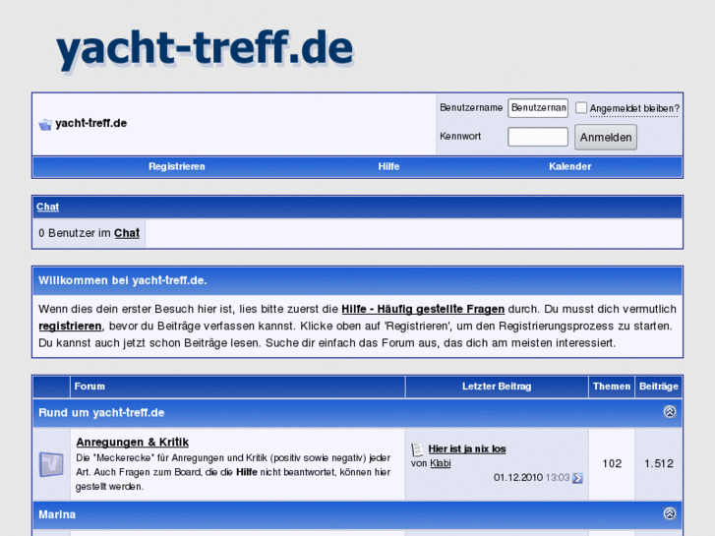The image size is (715, 536).
Task: Click the Anmelden button
Action: [x=606, y=138]
